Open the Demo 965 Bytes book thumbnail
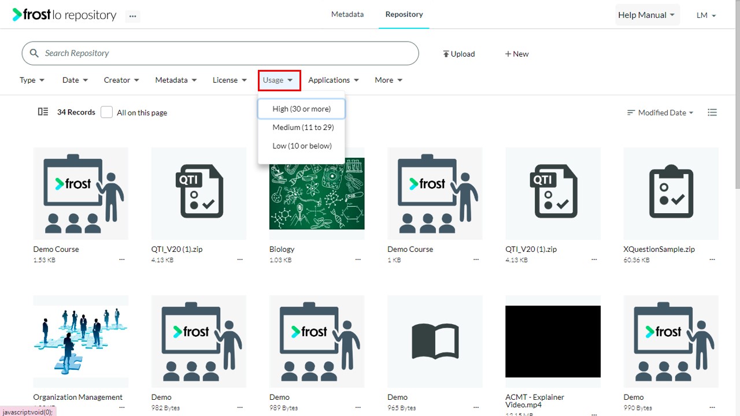The height and width of the screenshot is (416, 740). pos(435,341)
